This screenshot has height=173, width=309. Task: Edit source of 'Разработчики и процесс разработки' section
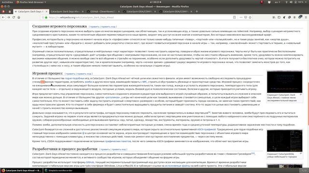click(119, 149)
